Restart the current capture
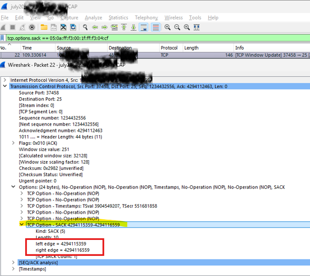The height and width of the screenshot is (276, 310). (x=22, y=27)
